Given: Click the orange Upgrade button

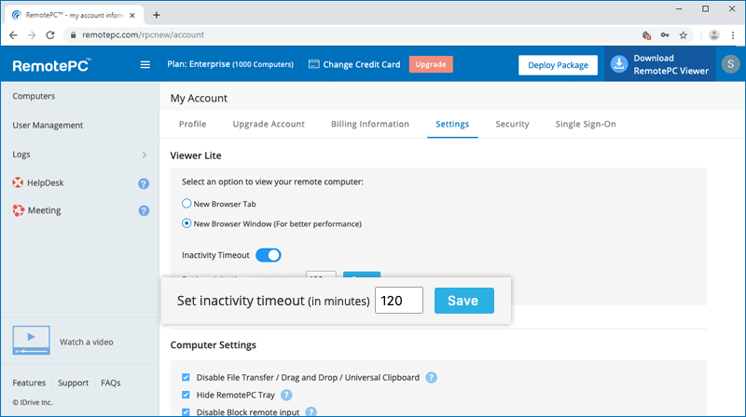Looking at the screenshot, I should (431, 64).
